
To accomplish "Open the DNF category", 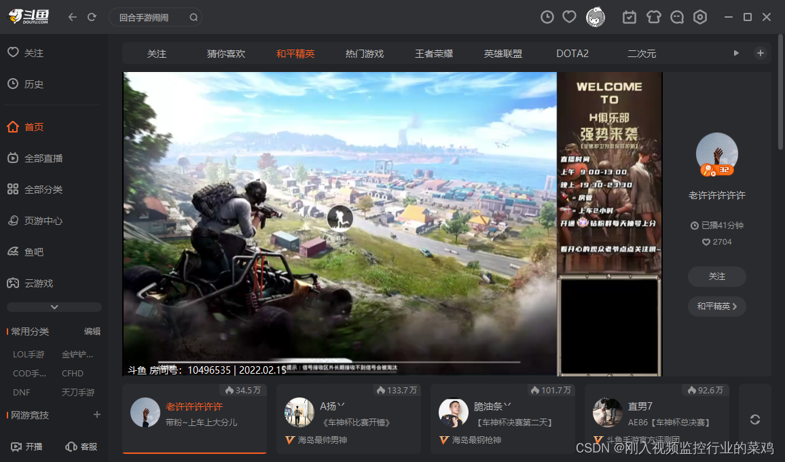I will [22, 392].
